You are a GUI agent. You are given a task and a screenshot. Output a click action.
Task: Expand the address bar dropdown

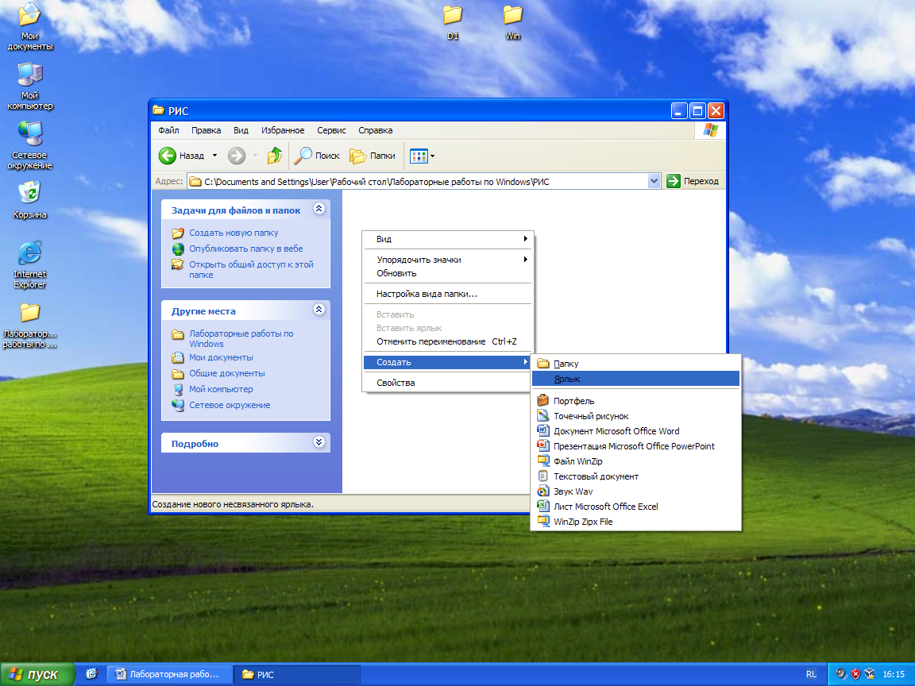(654, 181)
